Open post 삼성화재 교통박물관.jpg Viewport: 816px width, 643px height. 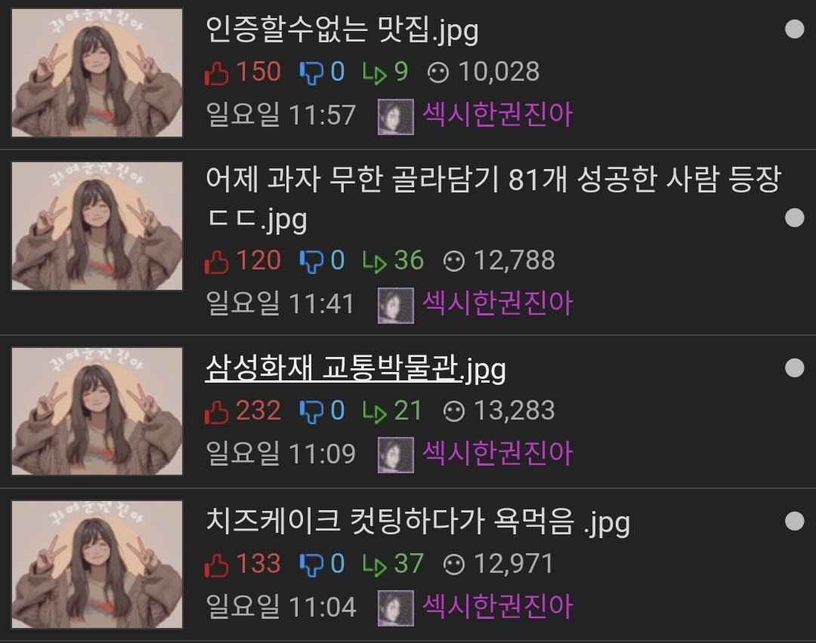(355, 370)
